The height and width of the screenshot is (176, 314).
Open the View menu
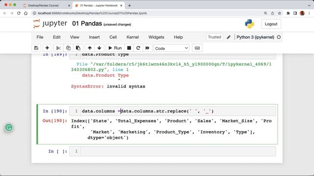(75, 37)
